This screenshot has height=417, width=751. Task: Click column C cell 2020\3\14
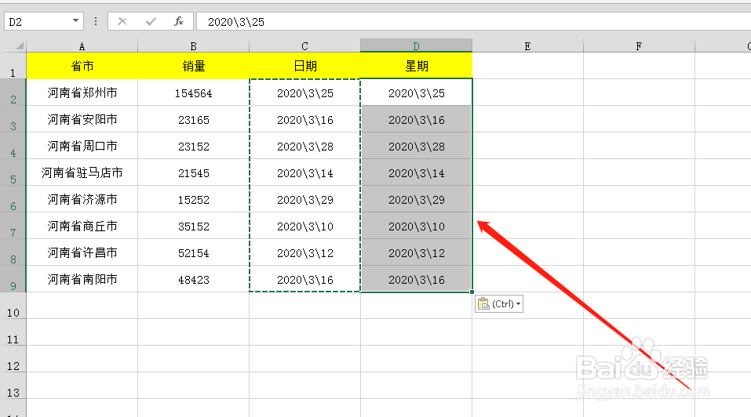click(304, 172)
